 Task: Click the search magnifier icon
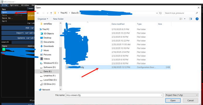coord(197,13)
